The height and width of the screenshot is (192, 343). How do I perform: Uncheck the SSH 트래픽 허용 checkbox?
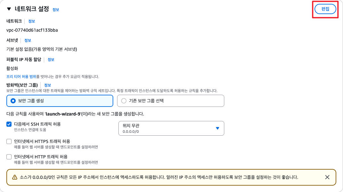(x=9, y=124)
